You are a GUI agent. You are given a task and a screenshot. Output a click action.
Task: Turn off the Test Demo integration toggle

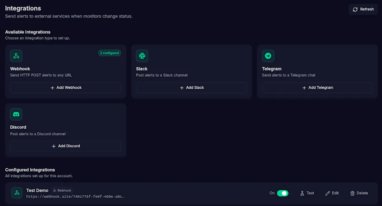click(283, 193)
